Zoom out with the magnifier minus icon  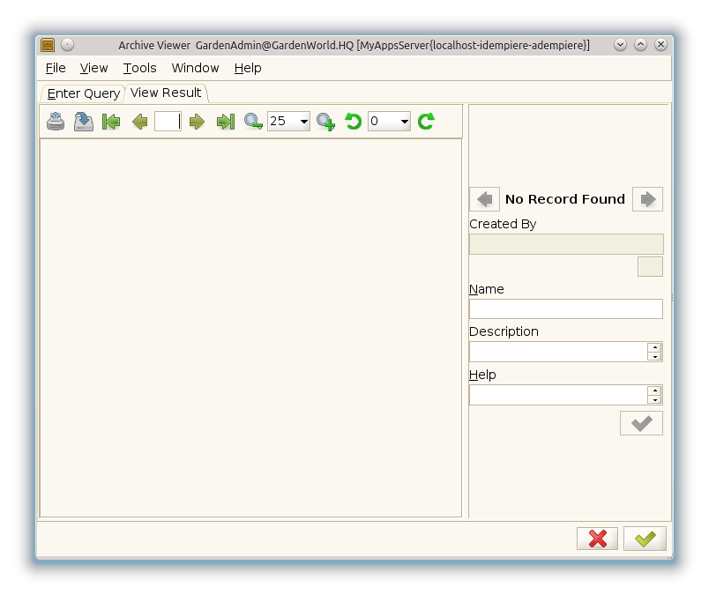(x=253, y=122)
